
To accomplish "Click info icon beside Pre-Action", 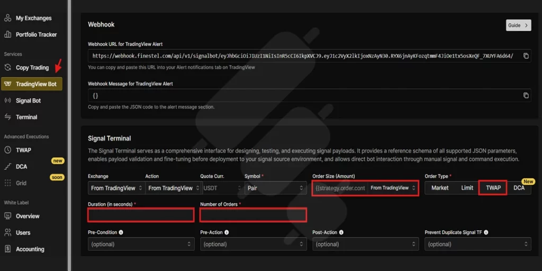I will pos(227,233).
